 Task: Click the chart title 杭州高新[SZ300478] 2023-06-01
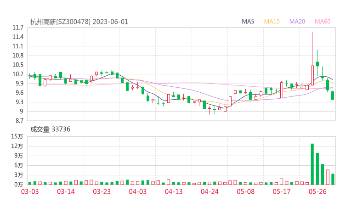pyautogui.click(x=79, y=22)
